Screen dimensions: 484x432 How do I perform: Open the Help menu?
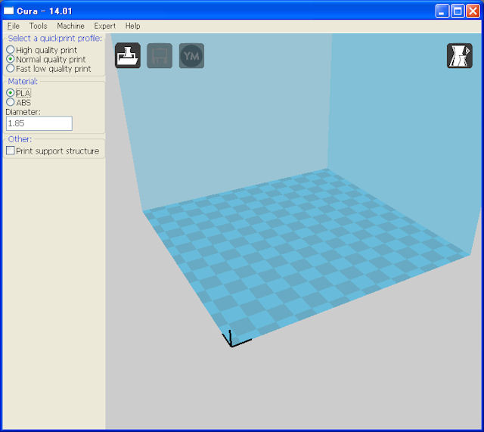click(133, 26)
